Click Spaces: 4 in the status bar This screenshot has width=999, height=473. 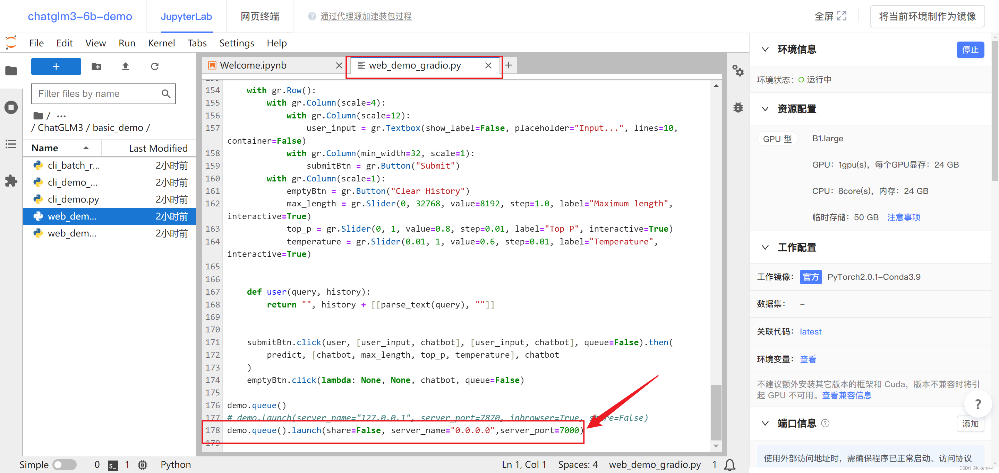coord(578,464)
